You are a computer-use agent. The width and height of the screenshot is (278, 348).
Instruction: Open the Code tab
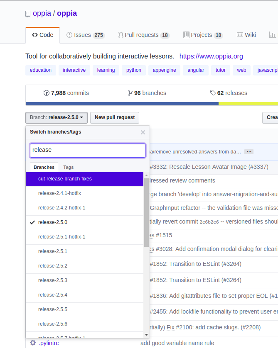click(x=43, y=35)
